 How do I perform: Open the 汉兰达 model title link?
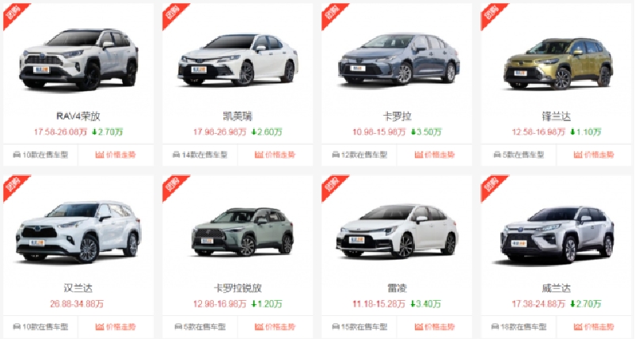point(78,288)
